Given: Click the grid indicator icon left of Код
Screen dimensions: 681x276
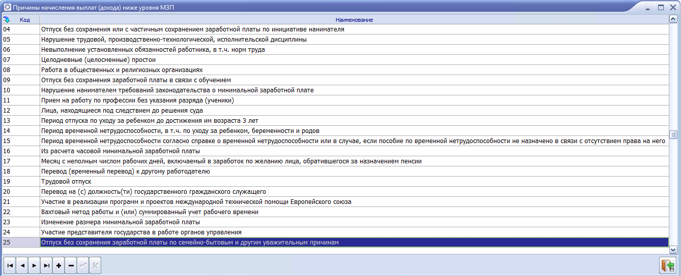Looking at the screenshot, I should point(7,19).
